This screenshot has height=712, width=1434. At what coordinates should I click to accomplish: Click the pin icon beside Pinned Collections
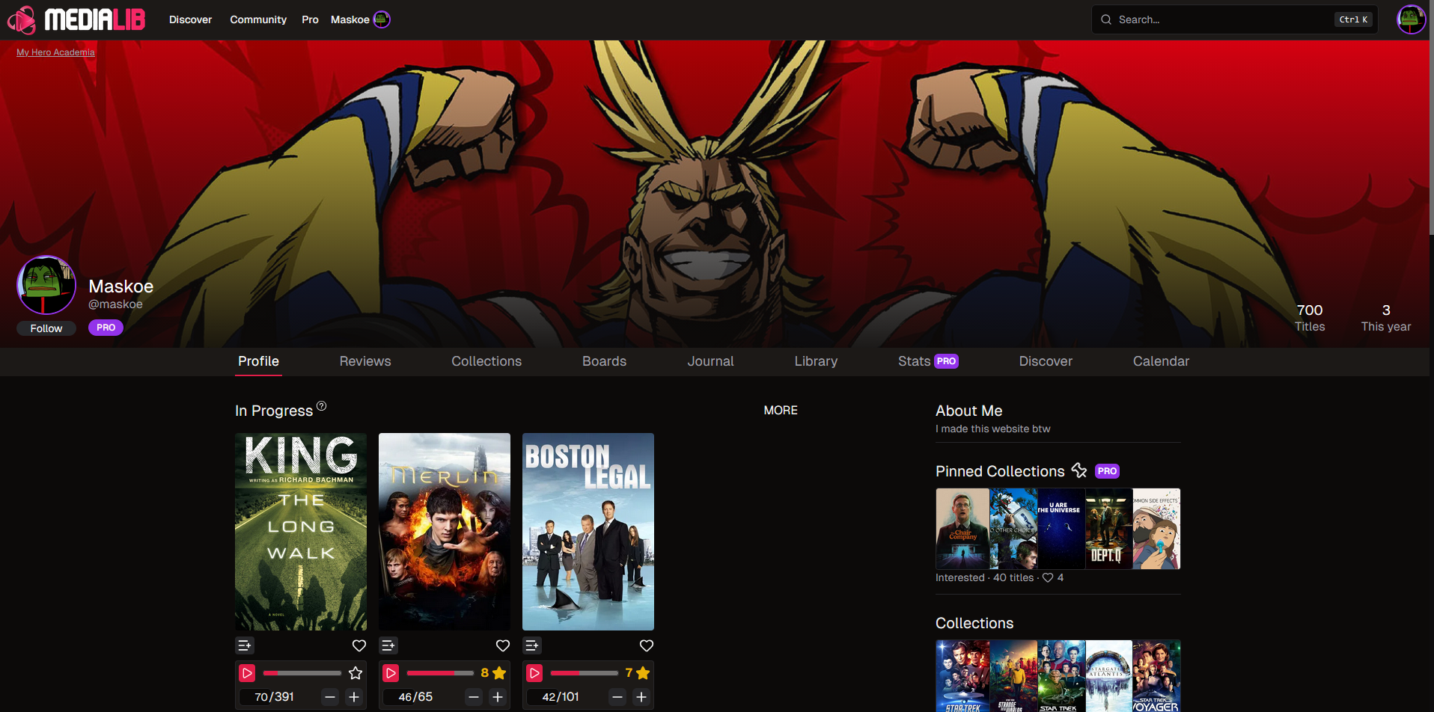pos(1078,470)
